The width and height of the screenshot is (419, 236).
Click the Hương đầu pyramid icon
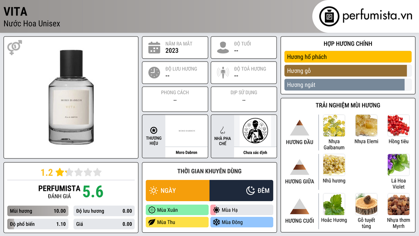300,128
